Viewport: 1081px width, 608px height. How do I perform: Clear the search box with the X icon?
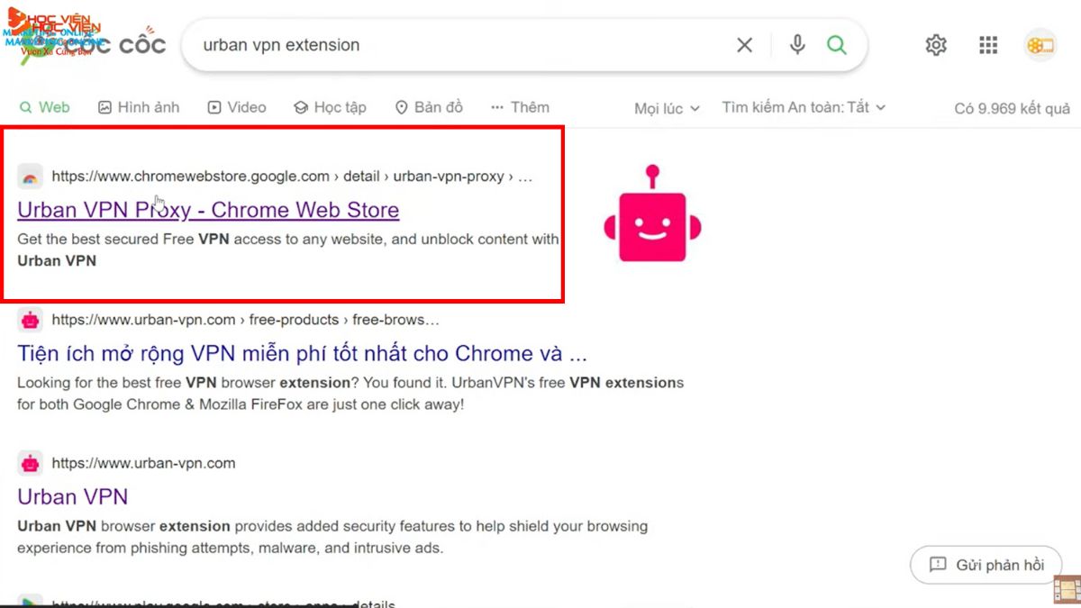point(744,45)
